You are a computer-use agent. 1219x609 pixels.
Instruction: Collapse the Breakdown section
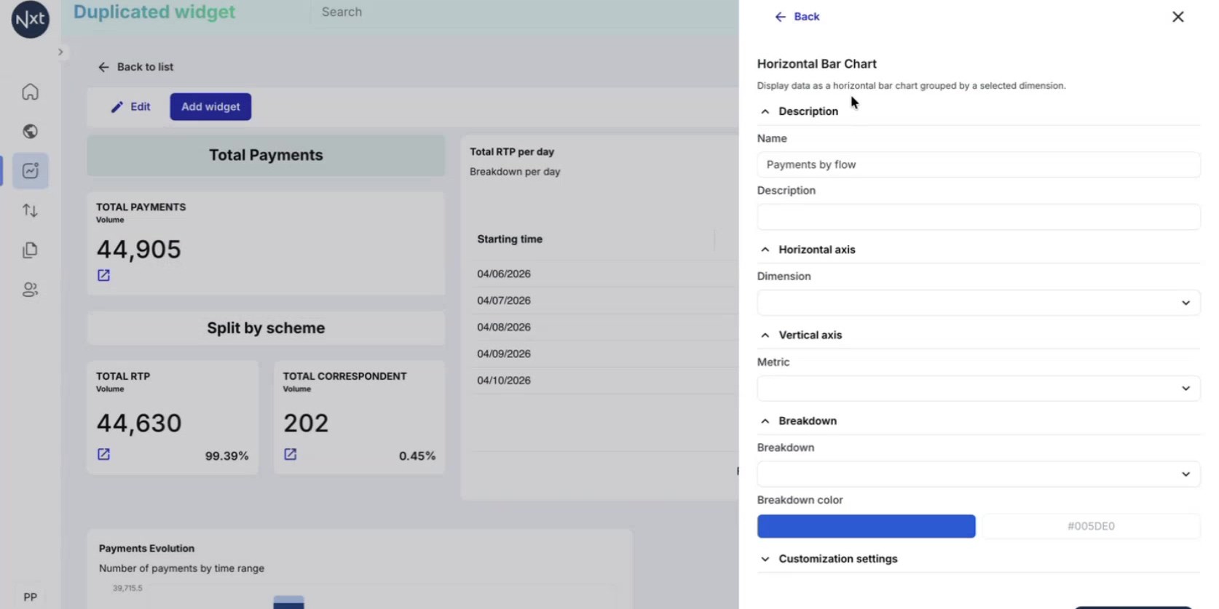coord(765,421)
